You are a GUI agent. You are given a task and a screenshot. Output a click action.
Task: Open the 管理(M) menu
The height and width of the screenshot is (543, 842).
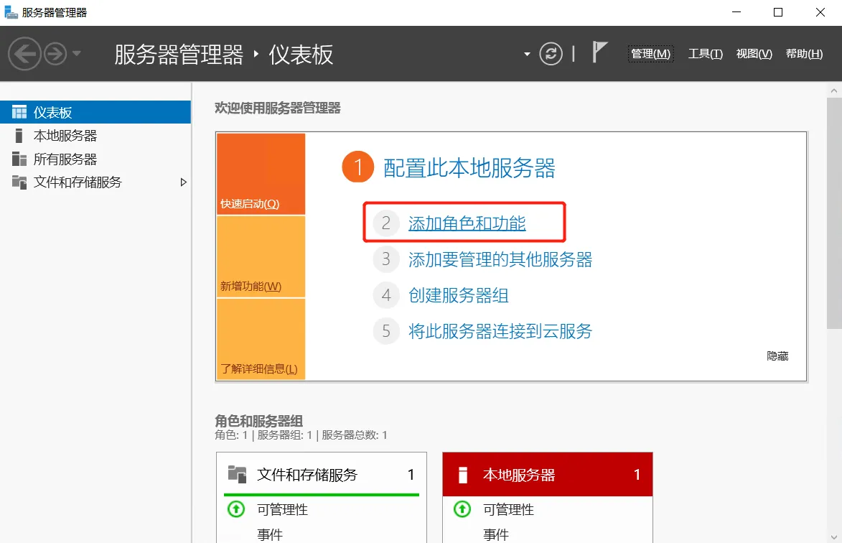[650, 53]
